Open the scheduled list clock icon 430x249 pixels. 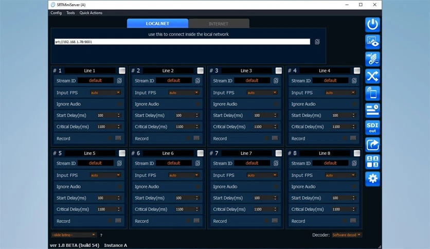(372, 110)
